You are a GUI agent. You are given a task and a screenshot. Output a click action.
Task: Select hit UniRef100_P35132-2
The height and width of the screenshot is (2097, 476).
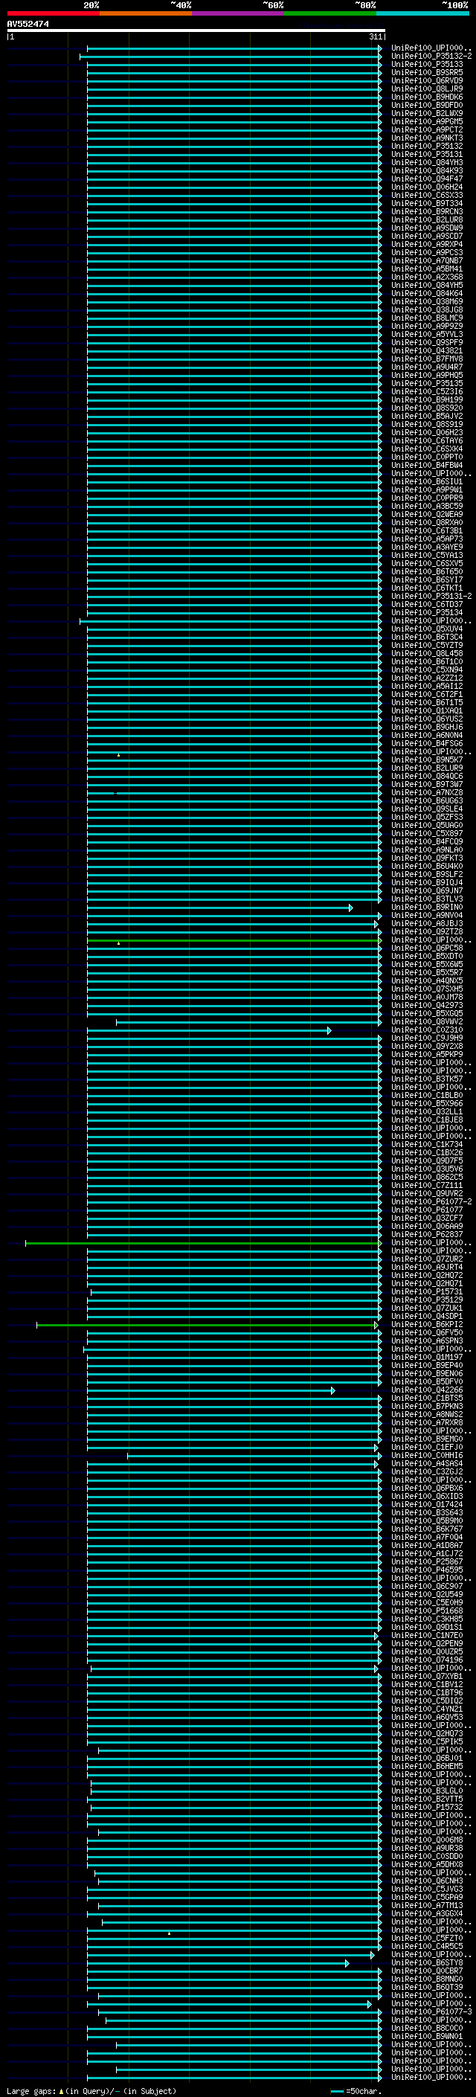431,57
